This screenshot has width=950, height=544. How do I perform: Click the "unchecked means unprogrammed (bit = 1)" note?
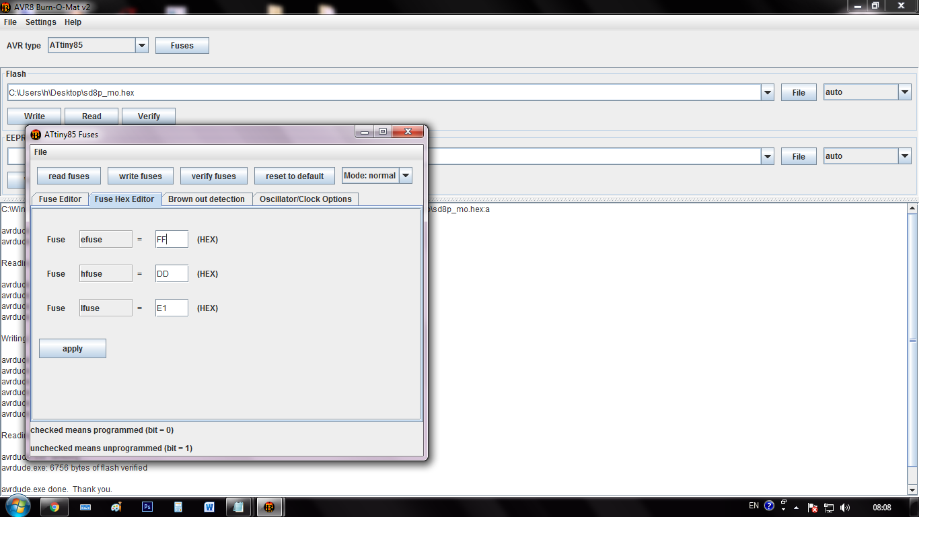tap(112, 448)
